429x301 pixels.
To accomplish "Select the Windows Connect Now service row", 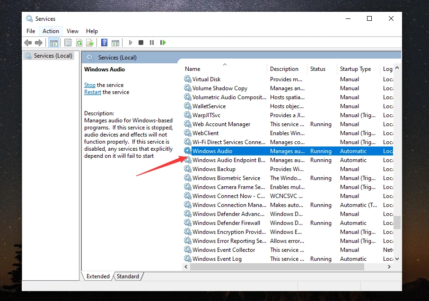I will 288,196.
